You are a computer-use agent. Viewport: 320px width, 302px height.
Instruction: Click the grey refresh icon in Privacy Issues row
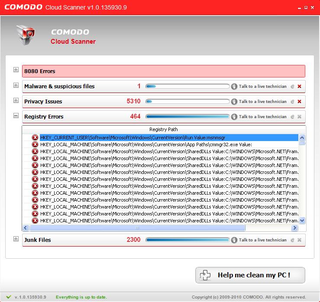coord(292,102)
